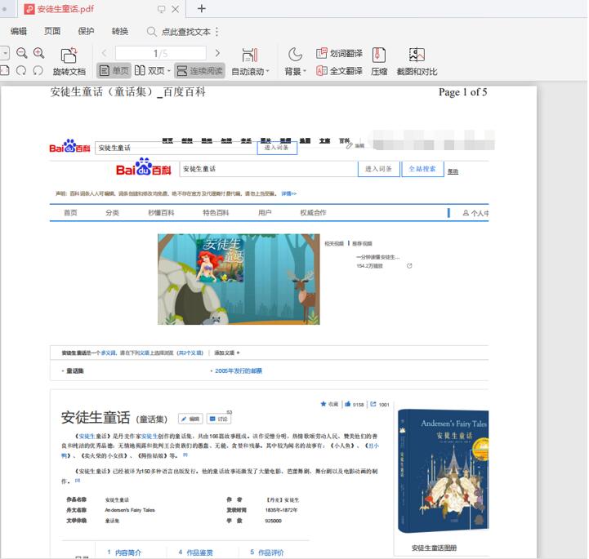
Task: Click 全站搜索 button
Action: pos(422,169)
